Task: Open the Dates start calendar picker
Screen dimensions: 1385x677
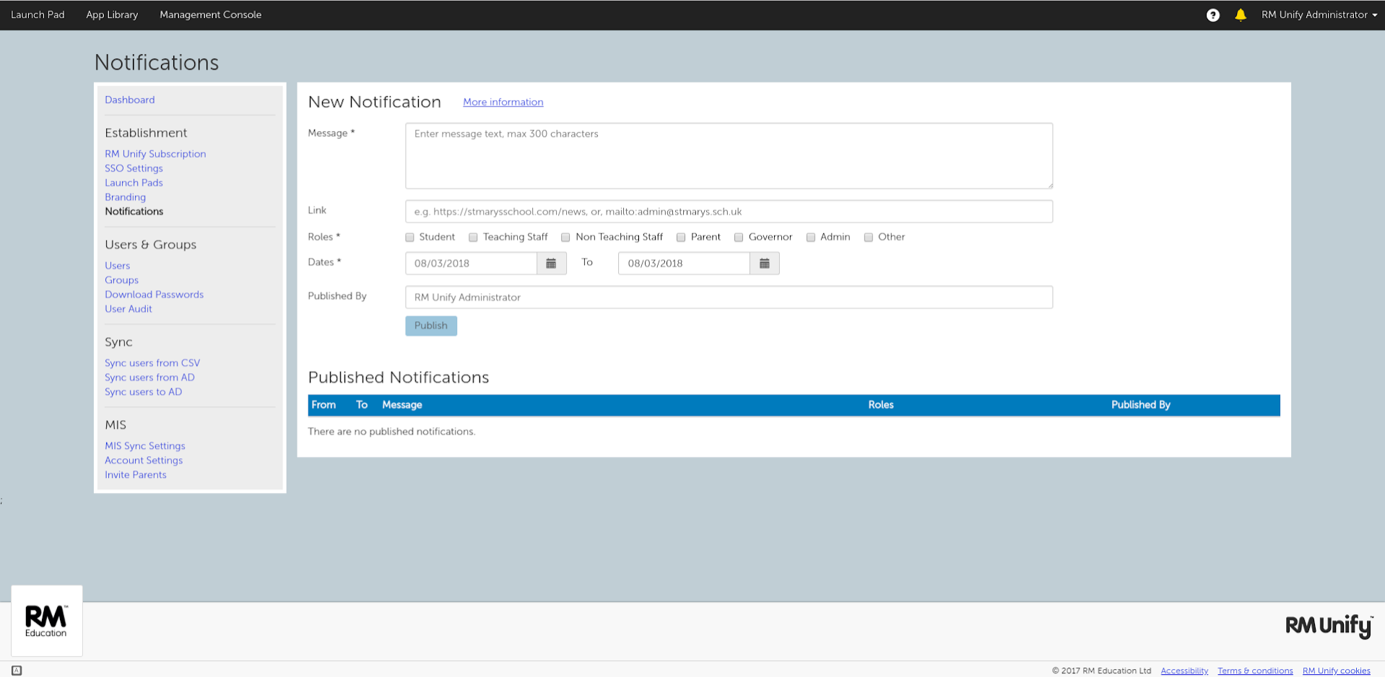Action: (551, 263)
